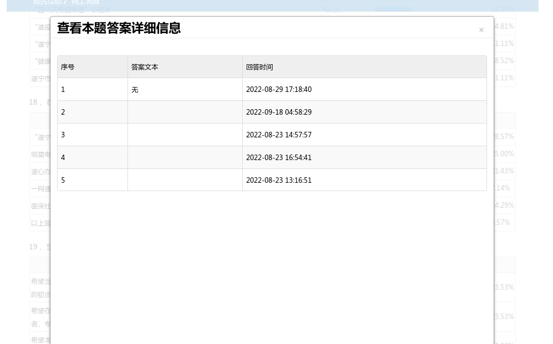Click the 序号 column header
This screenshot has width=553, height=344.
point(68,67)
